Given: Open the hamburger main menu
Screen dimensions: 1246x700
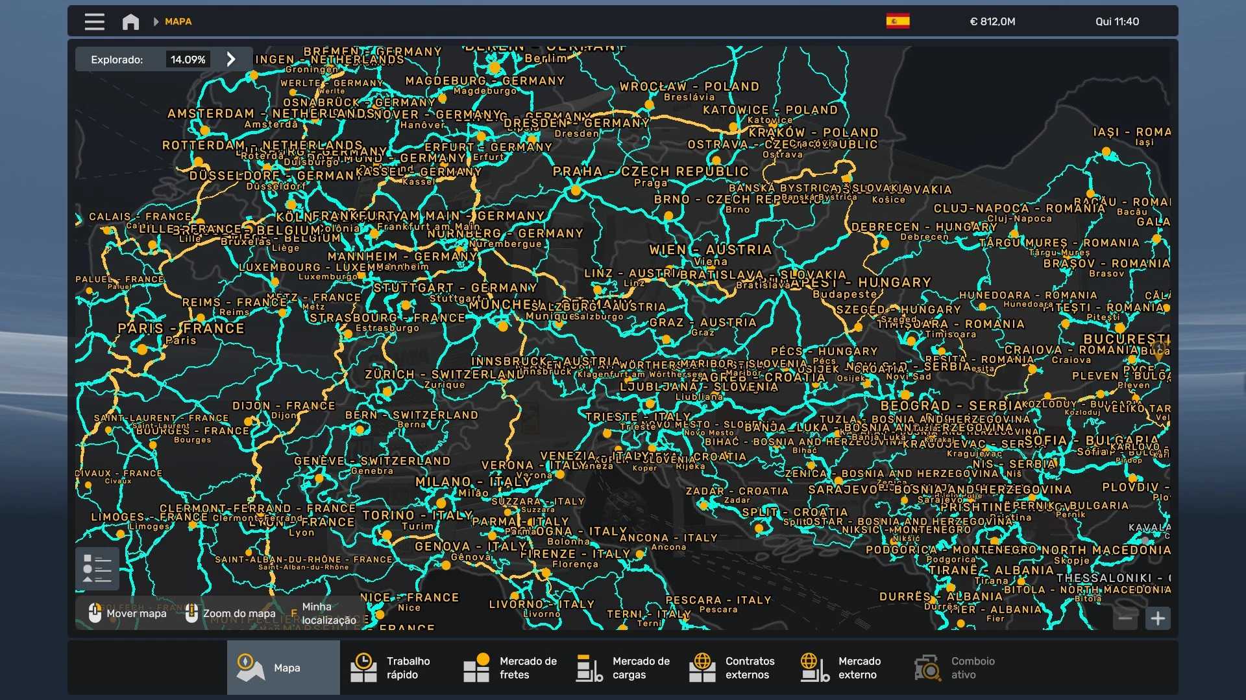Looking at the screenshot, I should click(94, 22).
